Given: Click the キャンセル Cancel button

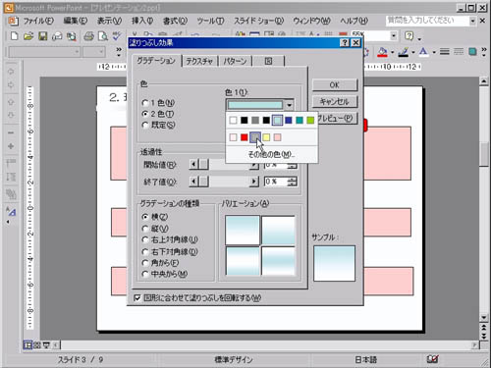Looking at the screenshot, I should 335,102.
